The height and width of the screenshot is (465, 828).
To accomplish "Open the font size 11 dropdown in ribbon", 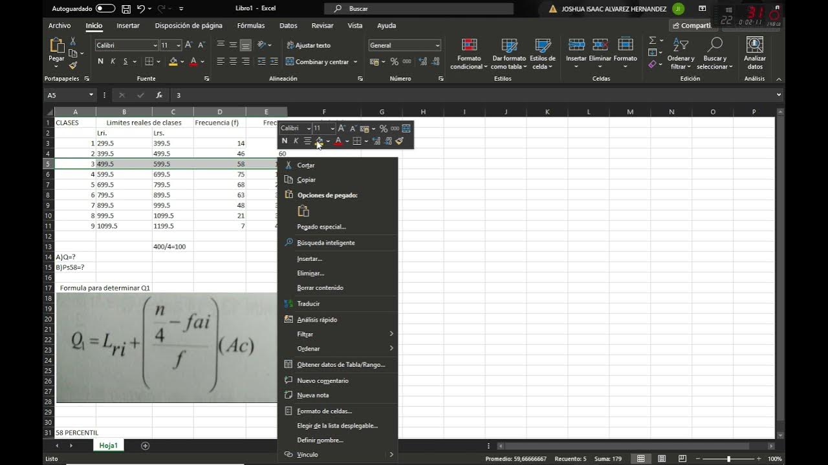I will (179, 45).
